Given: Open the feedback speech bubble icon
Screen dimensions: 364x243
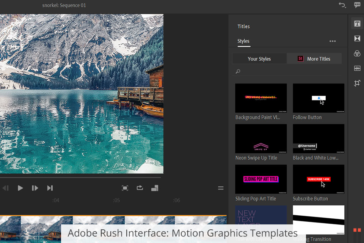Looking at the screenshot, I should point(357,5).
